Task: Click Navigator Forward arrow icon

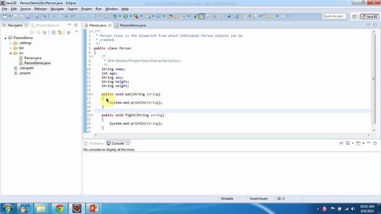Action: tap(38, 32)
